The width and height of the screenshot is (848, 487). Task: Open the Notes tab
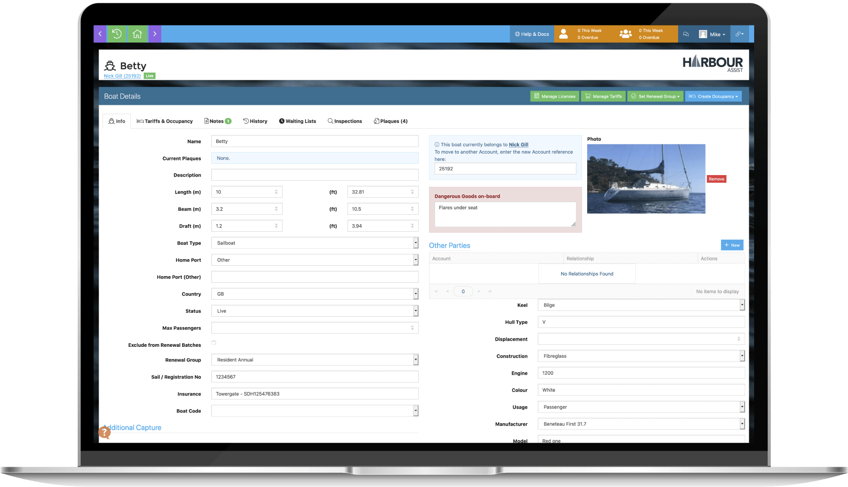coord(217,121)
